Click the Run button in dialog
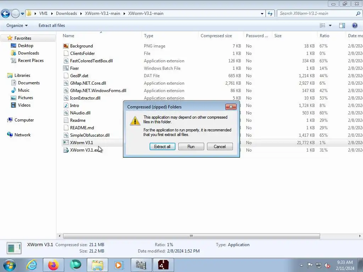The height and width of the screenshot is (272, 363). 191,146
